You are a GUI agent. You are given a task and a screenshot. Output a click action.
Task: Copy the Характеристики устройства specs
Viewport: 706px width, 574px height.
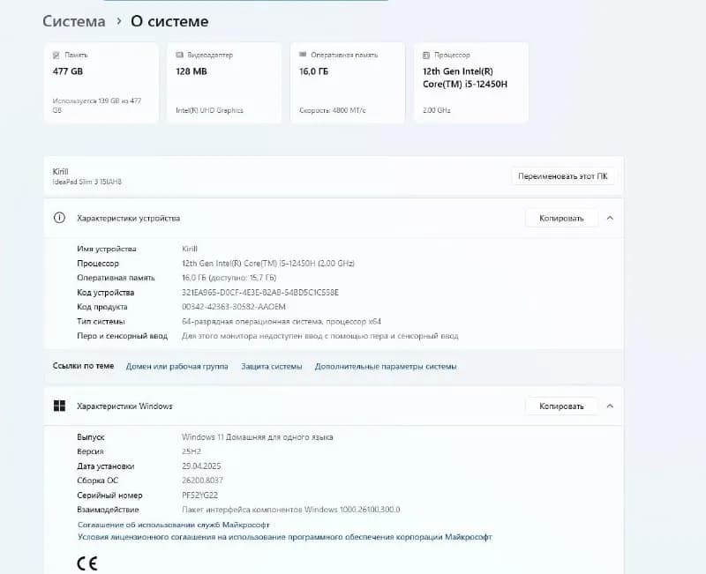point(561,218)
